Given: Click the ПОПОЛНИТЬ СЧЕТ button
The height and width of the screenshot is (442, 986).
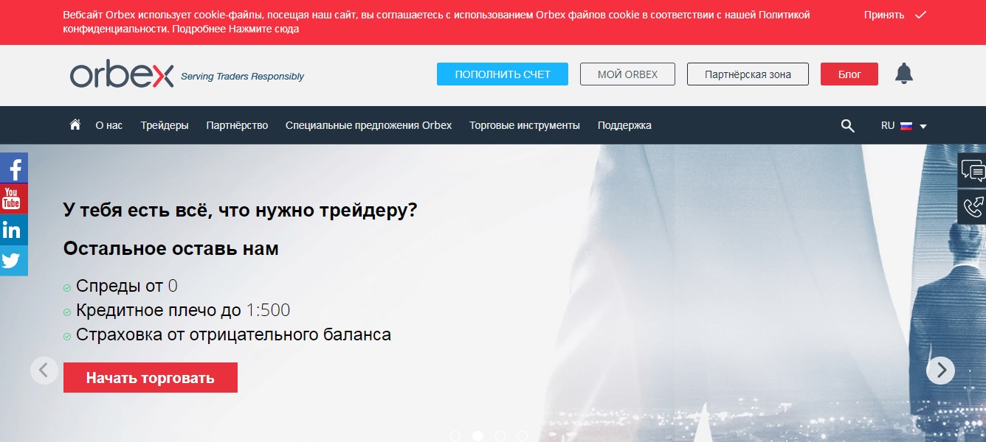Looking at the screenshot, I should click(503, 74).
